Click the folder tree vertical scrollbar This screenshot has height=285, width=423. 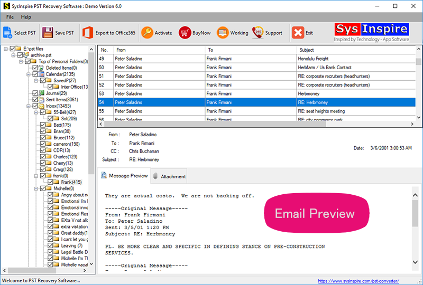(x=91, y=113)
